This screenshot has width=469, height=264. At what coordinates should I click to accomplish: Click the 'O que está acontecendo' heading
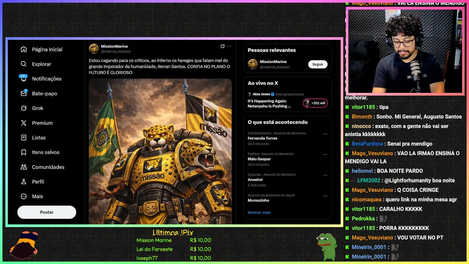278,122
